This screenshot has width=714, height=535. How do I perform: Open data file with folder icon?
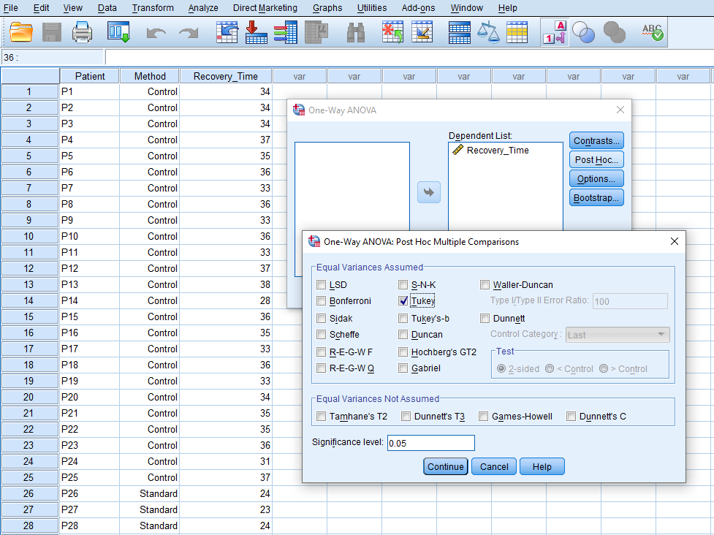(x=21, y=32)
